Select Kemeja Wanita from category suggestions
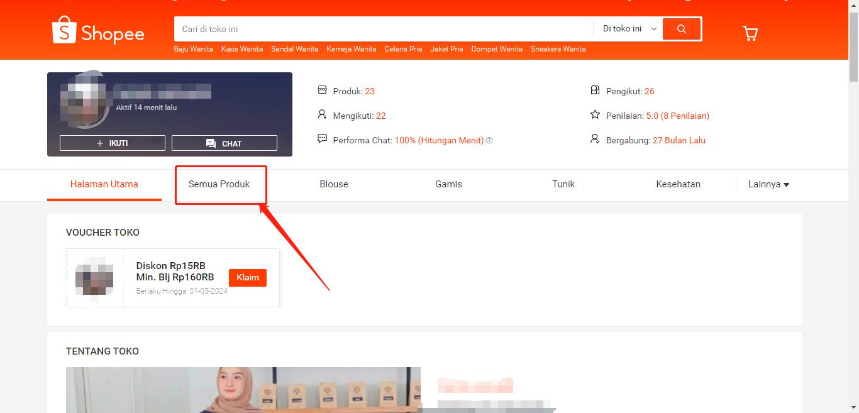859x413 pixels. tap(351, 48)
